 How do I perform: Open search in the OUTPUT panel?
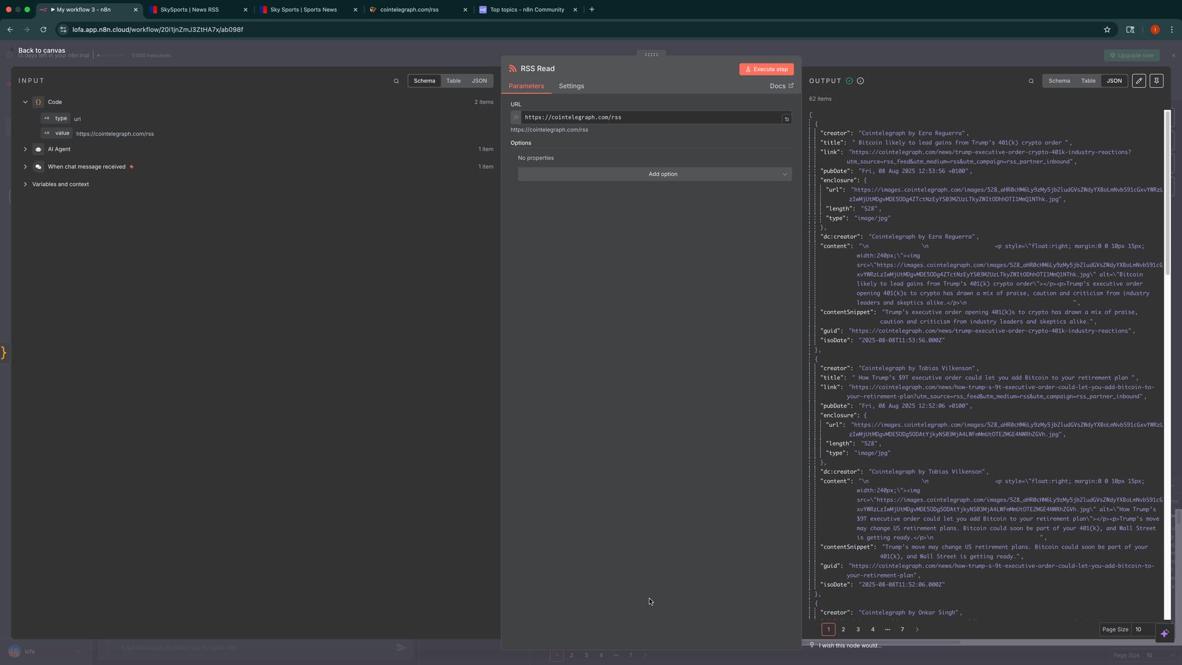pos(1031,81)
